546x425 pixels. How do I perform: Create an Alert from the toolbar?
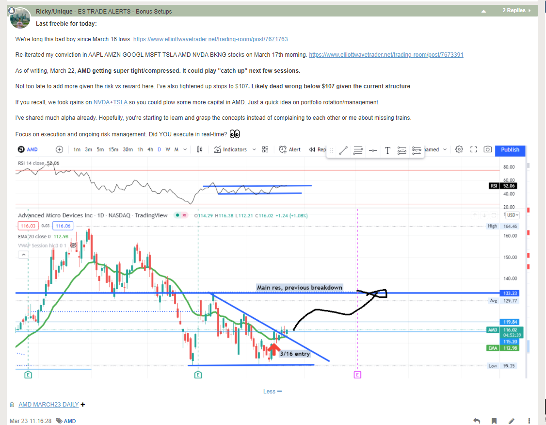coord(289,149)
